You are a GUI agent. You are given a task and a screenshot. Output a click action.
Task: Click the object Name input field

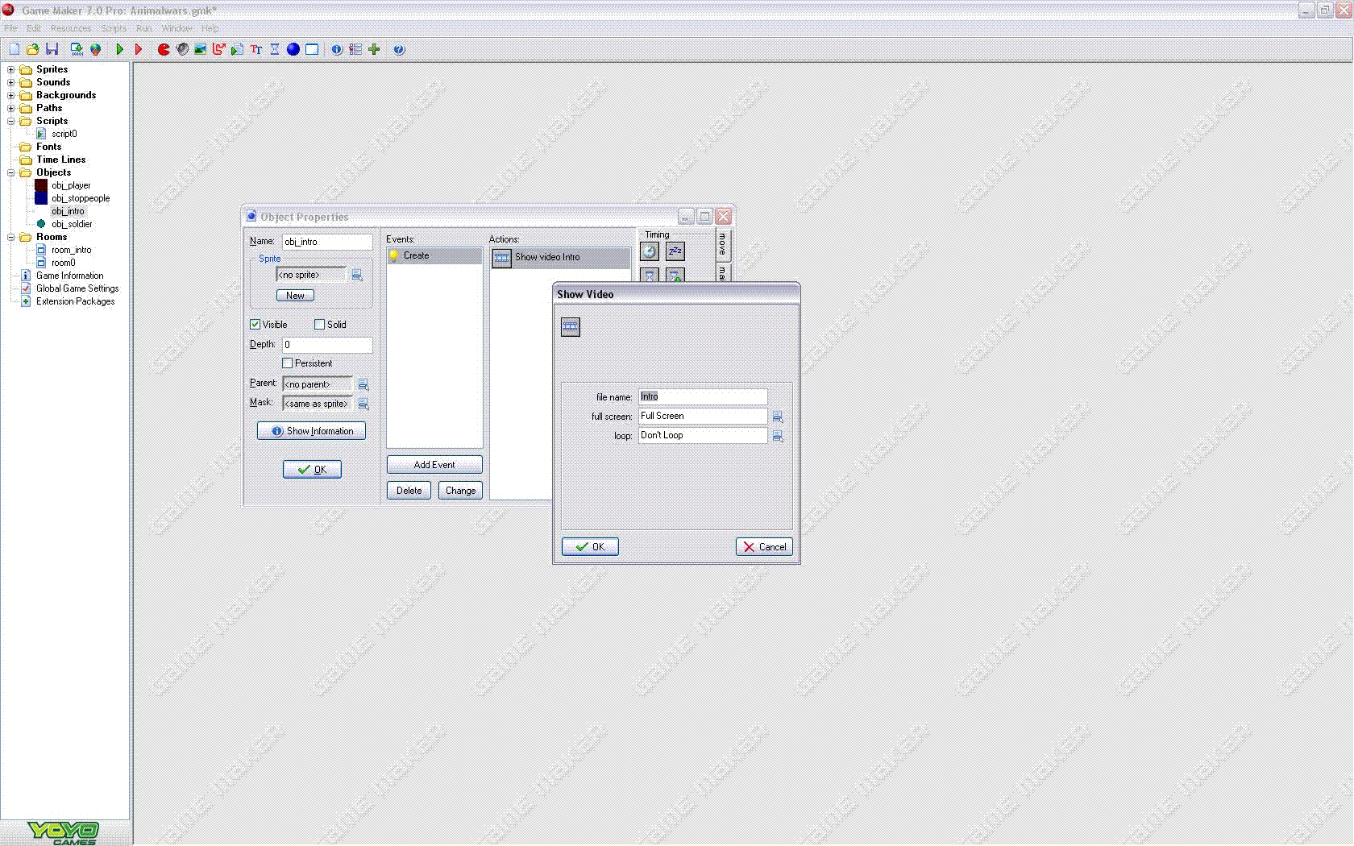tap(327, 242)
